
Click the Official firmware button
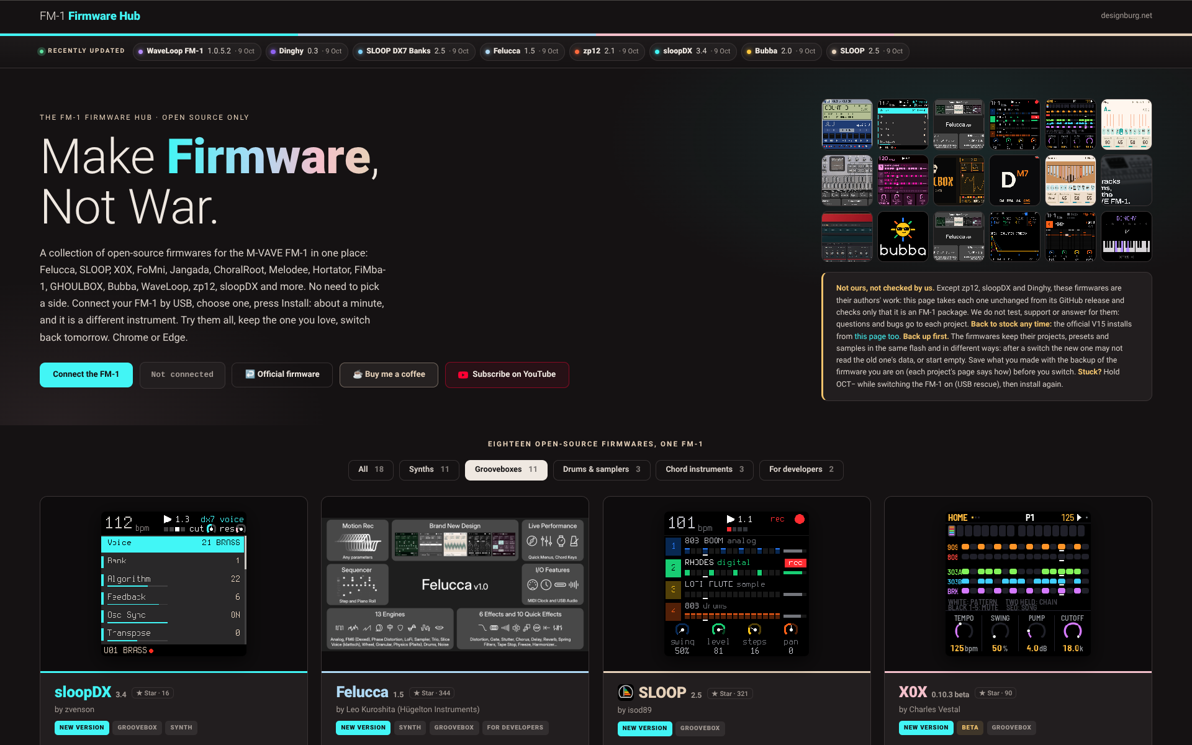(282, 375)
